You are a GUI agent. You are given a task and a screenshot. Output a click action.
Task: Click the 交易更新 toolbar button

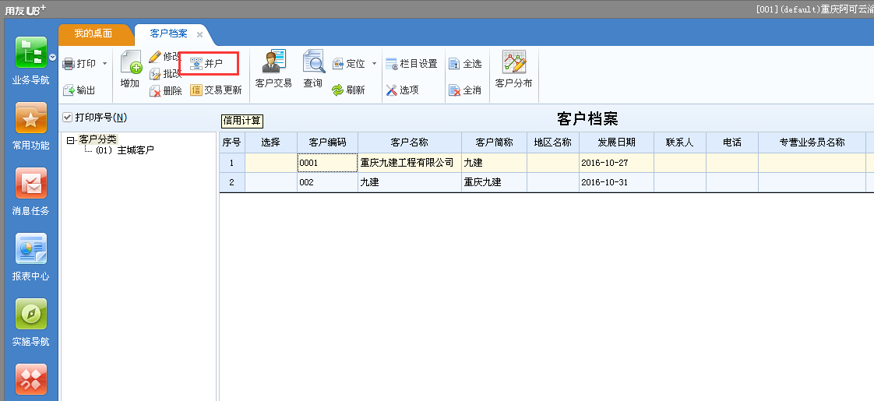click(x=216, y=90)
